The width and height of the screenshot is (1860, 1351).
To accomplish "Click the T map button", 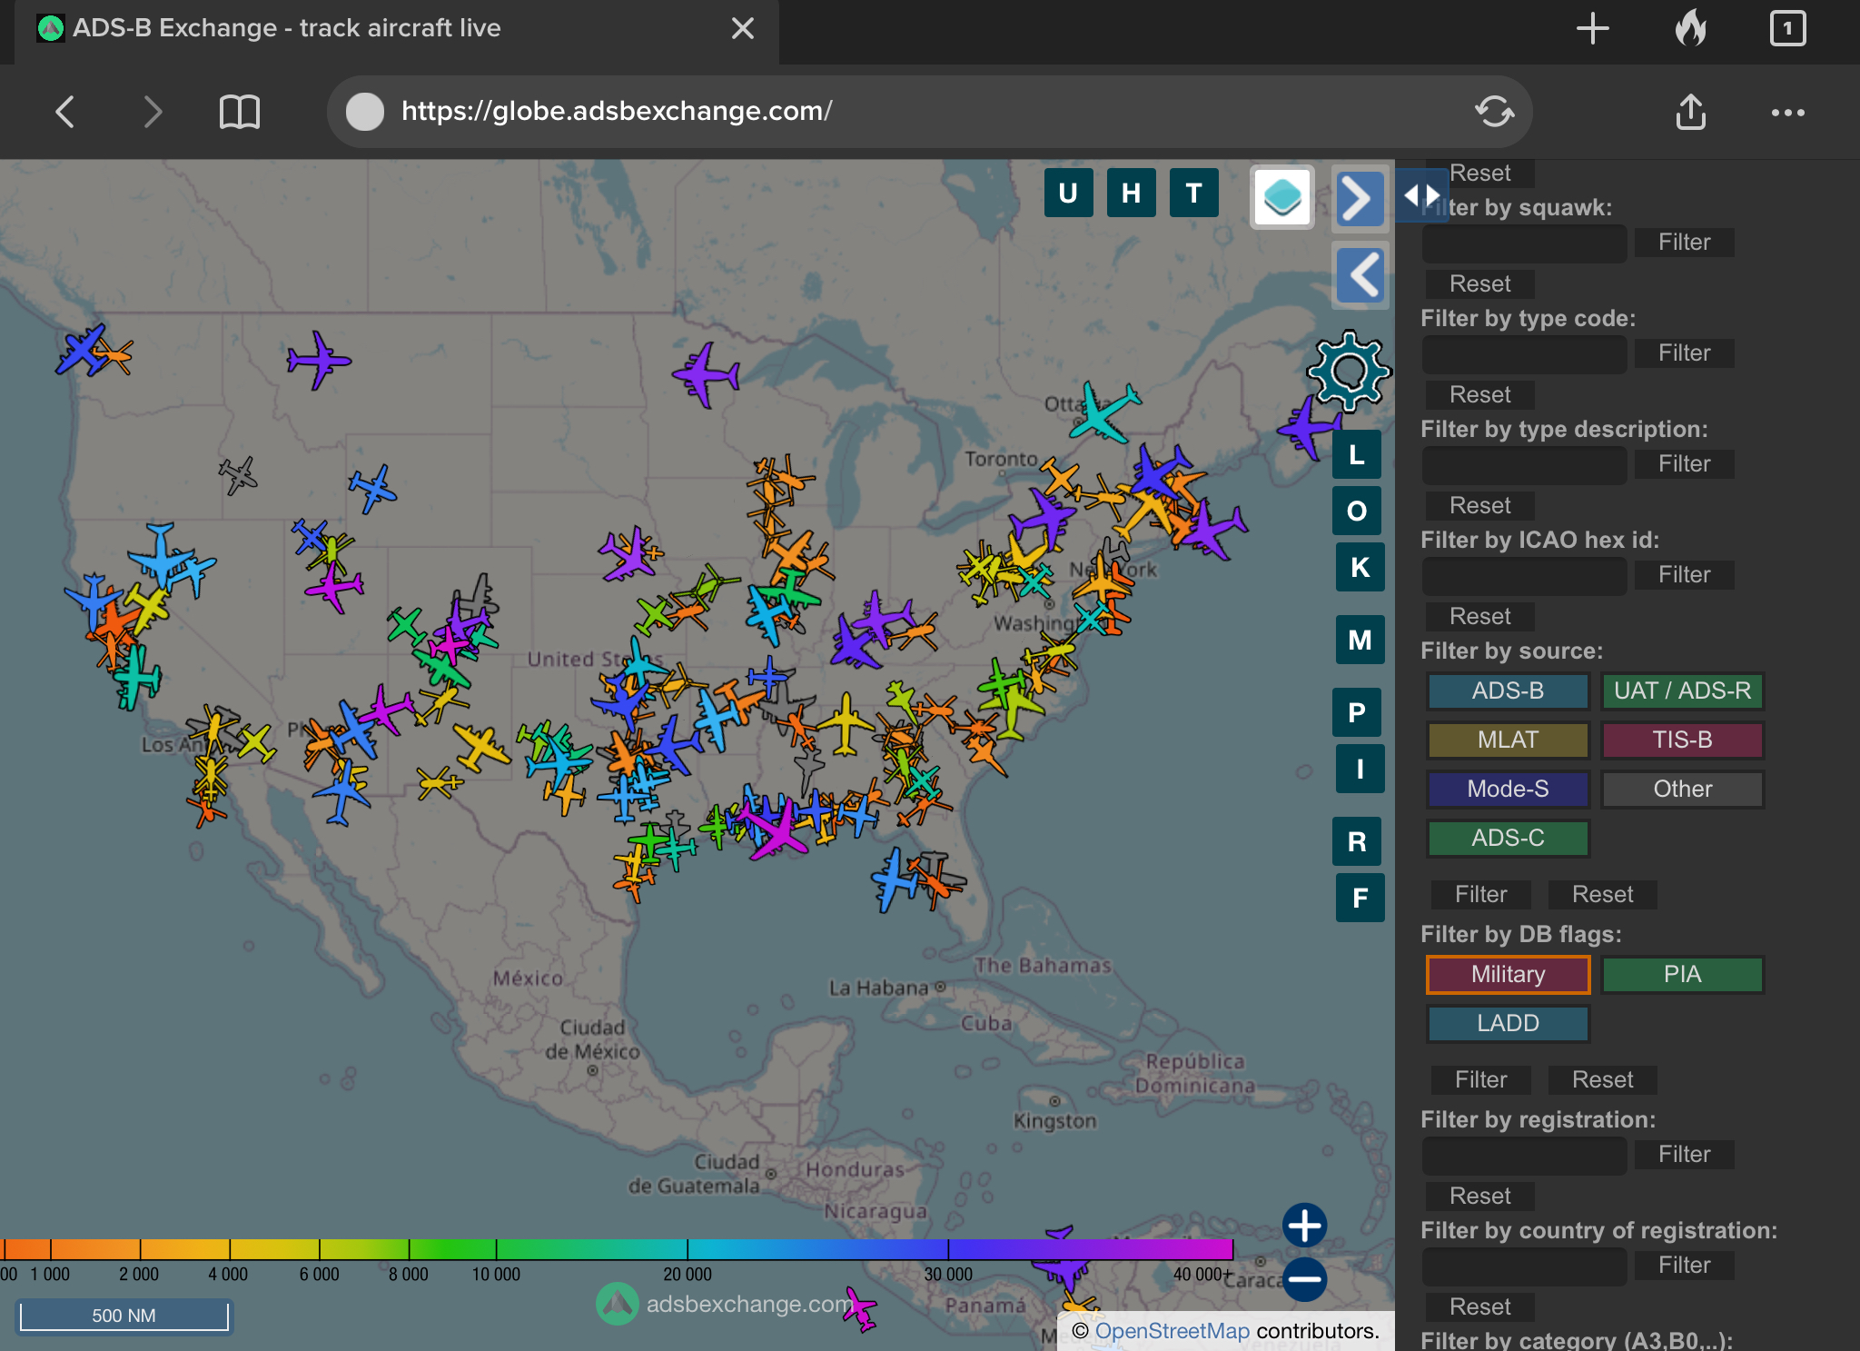I will click(1193, 193).
